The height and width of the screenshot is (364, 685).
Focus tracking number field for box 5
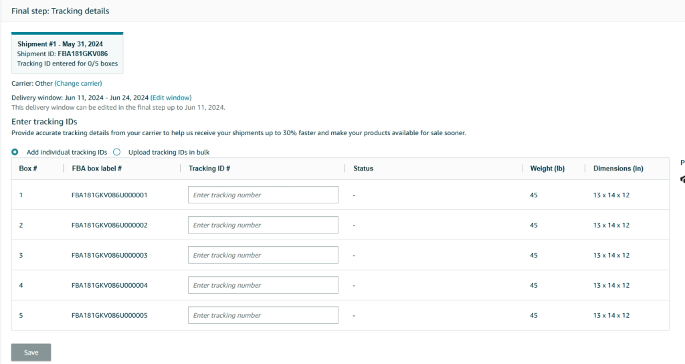click(263, 316)
